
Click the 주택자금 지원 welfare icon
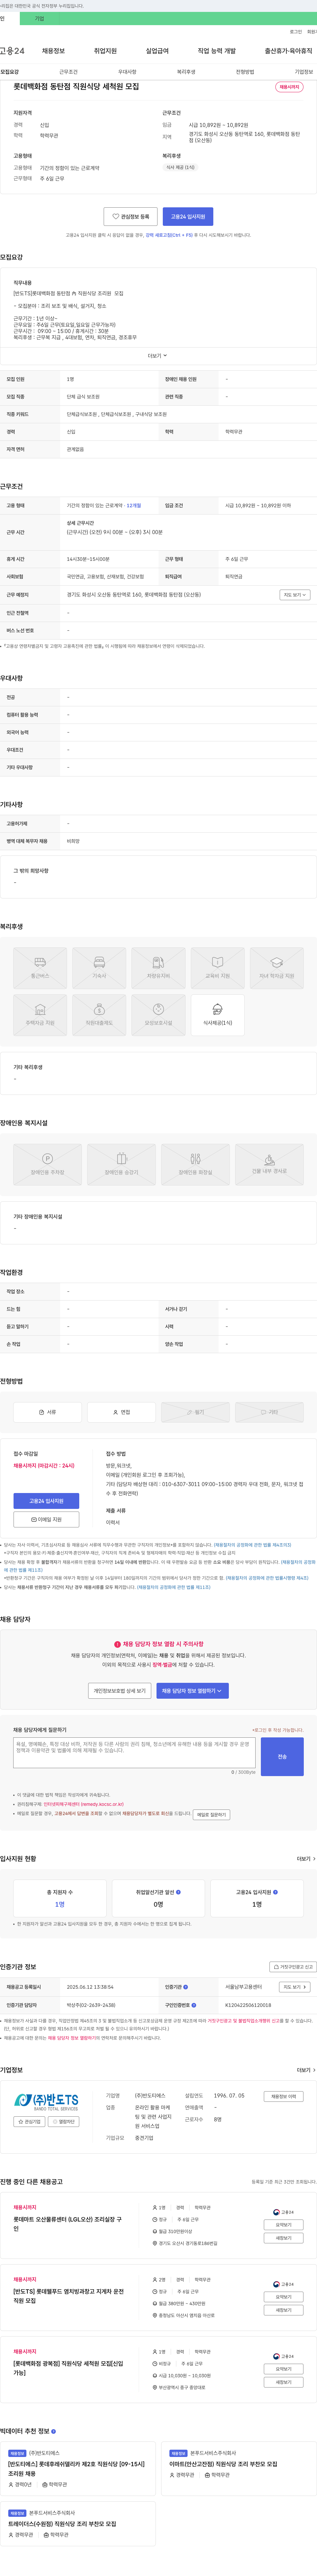coord(40,1015)
